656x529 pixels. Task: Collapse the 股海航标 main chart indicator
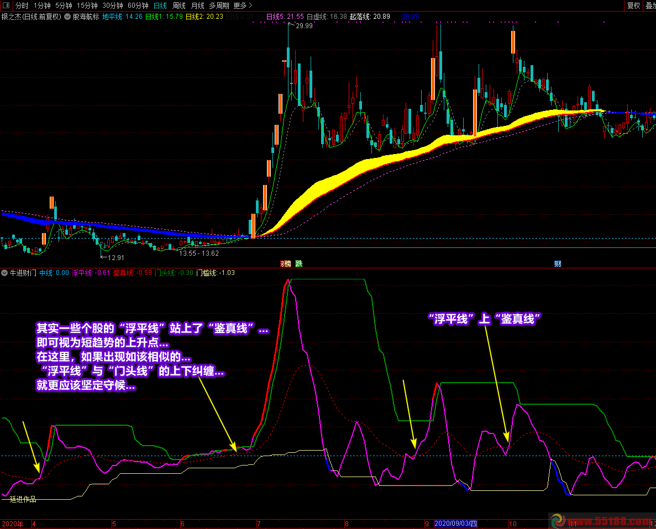68,17
